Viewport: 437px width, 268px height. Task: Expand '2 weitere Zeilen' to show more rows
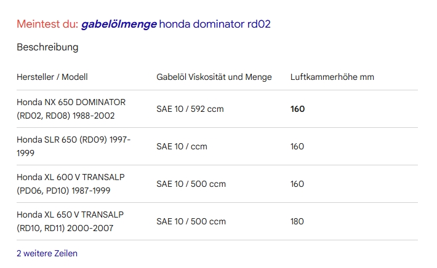[x=47, y=253]
